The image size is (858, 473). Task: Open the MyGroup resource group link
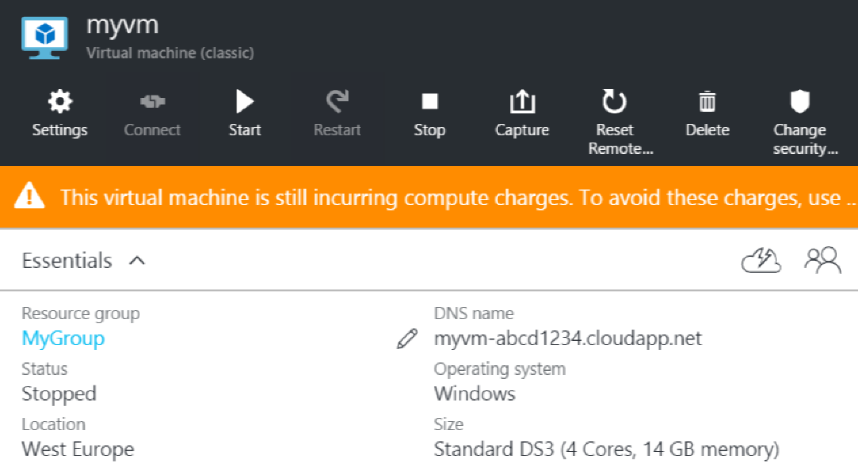point(62,339)
